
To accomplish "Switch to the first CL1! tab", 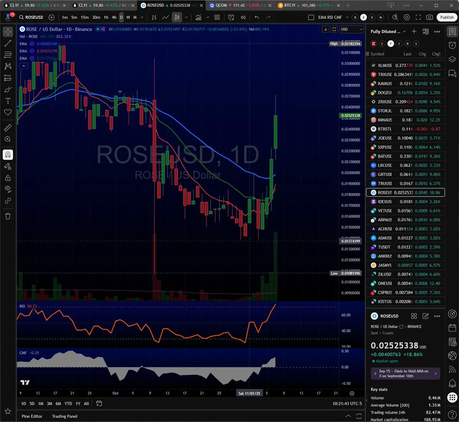I will pos(34,5).
